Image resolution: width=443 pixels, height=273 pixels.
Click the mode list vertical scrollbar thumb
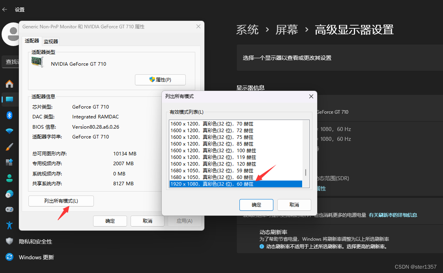[x=306, y=172]
